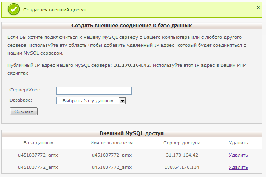This screenshot has height=177, width=266.
Task: Click the Сервер/Хост: field label
Action: 25,90
